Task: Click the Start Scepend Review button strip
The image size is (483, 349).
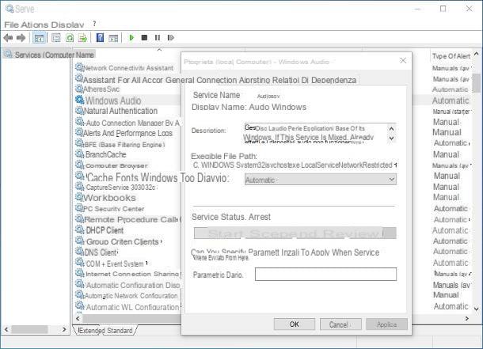Action: tap(295, 233)
